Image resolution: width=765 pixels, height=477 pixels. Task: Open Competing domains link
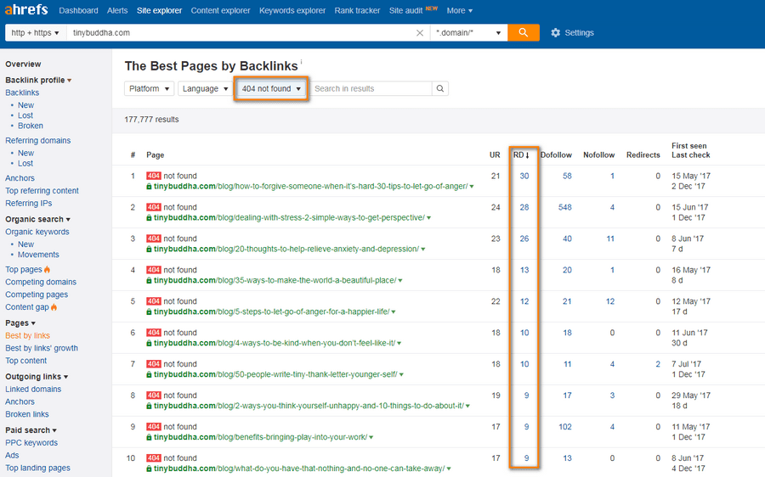click(x=41, y=282)
